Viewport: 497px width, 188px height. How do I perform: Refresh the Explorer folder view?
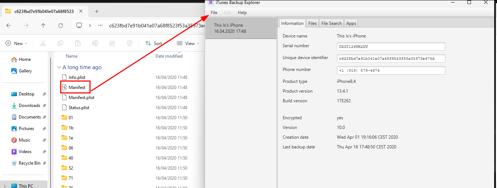coord(61,26)
